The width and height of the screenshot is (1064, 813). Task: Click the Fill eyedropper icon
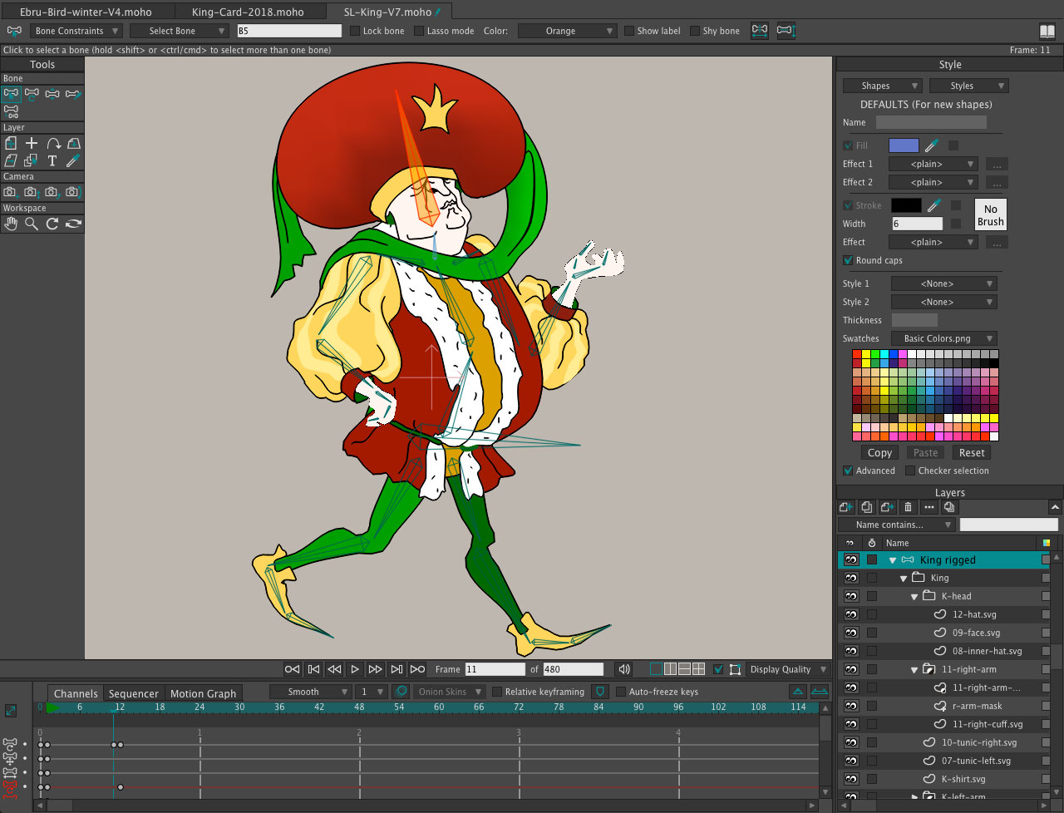pos(932,145)
